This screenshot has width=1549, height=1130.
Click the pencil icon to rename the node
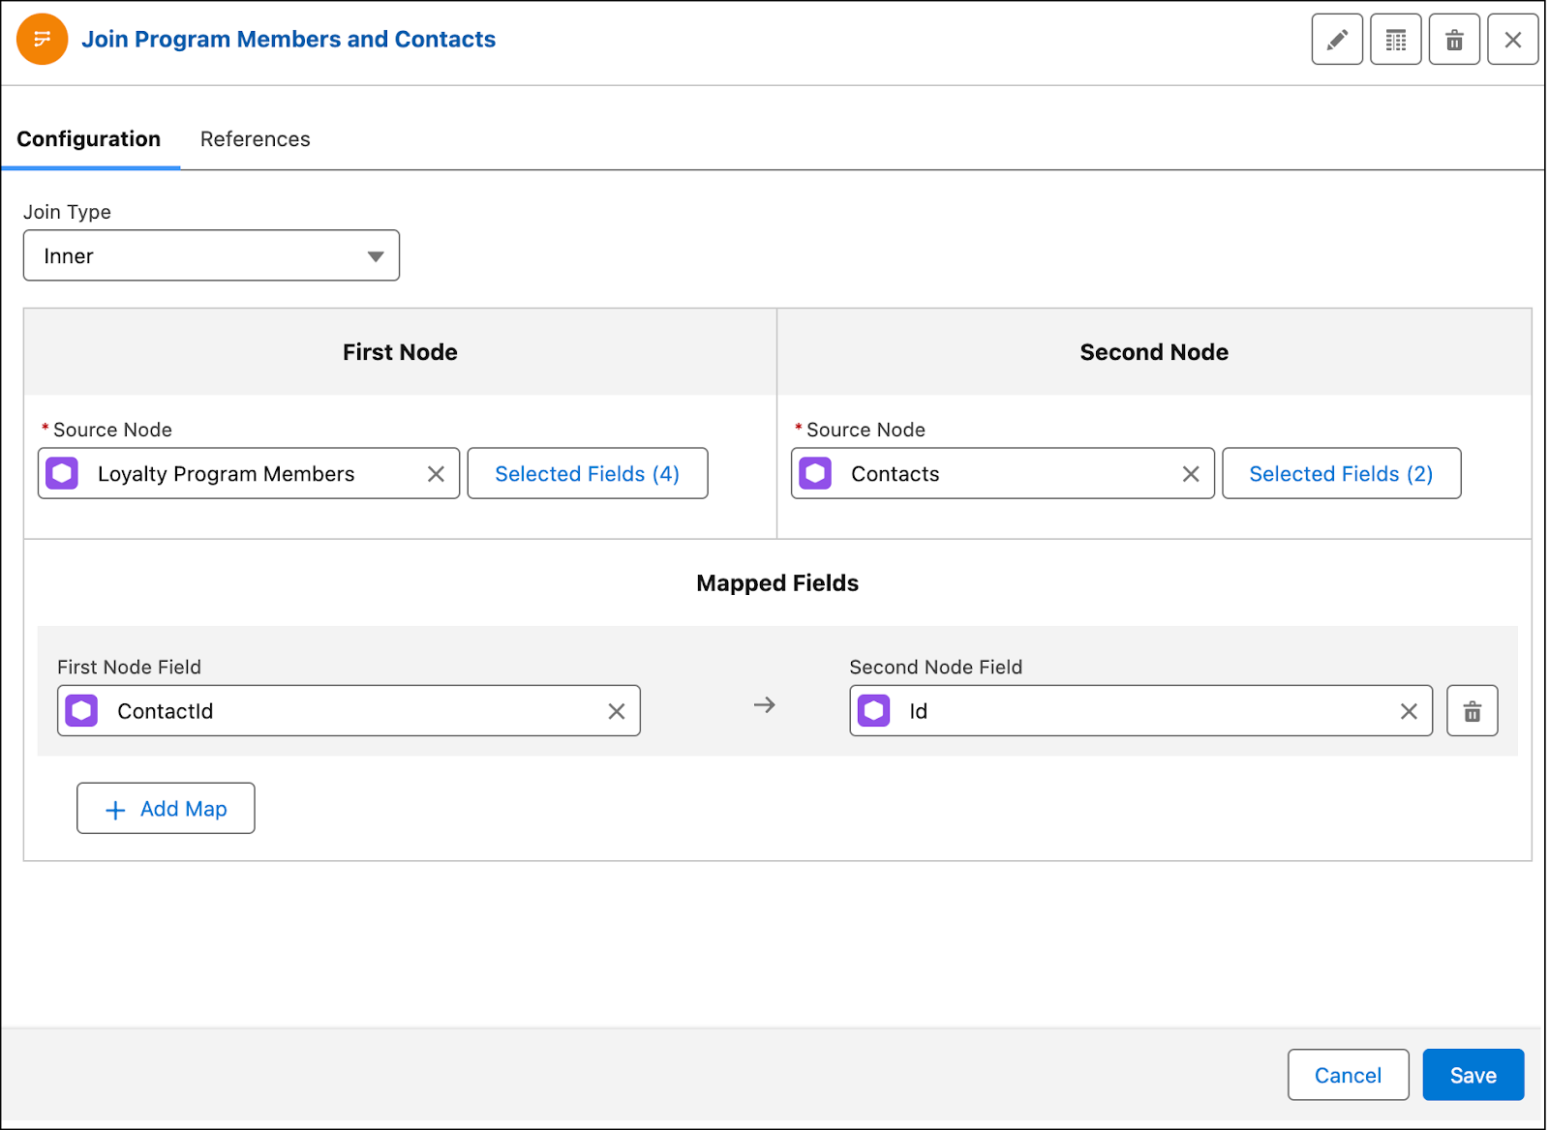(1337, 39)
